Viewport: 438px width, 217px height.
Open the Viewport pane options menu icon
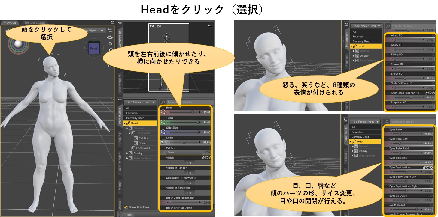tap(112, 22)
